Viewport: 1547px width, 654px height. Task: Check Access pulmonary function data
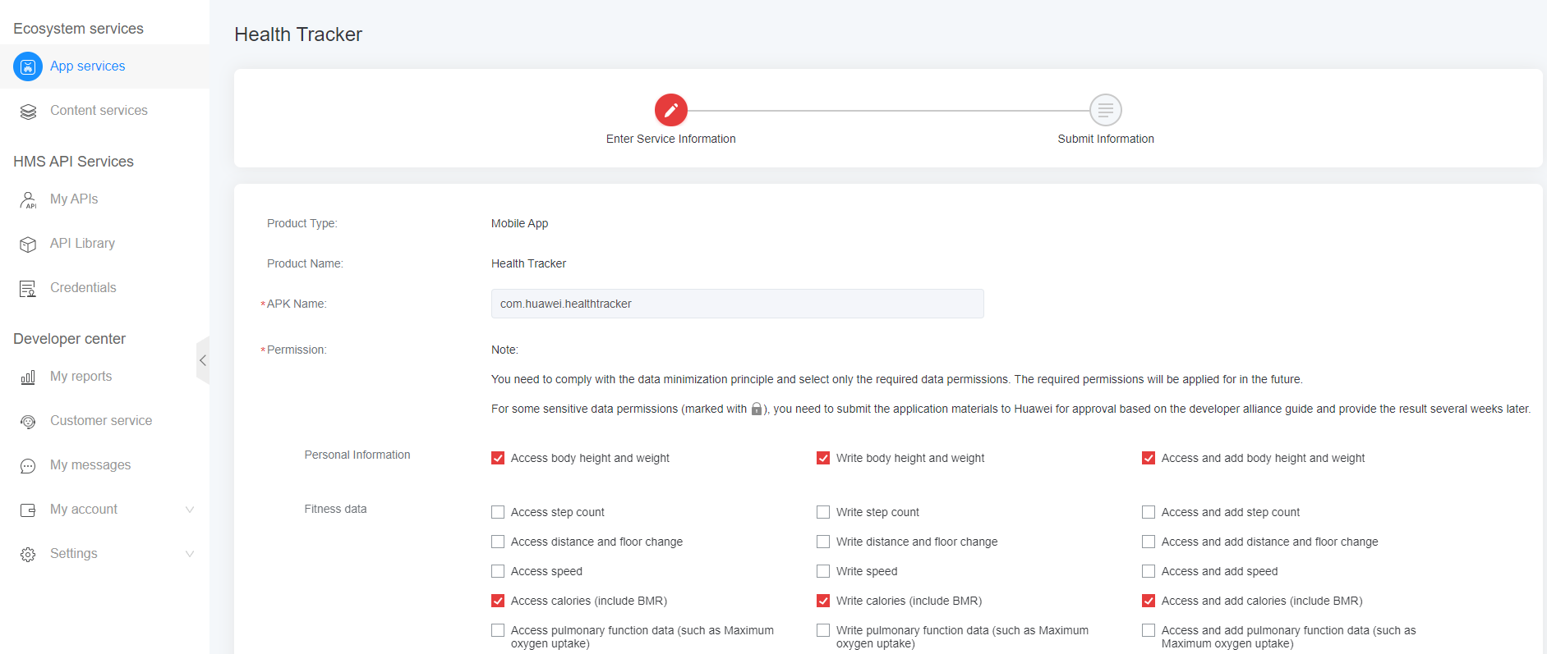[x=498, y=630]
